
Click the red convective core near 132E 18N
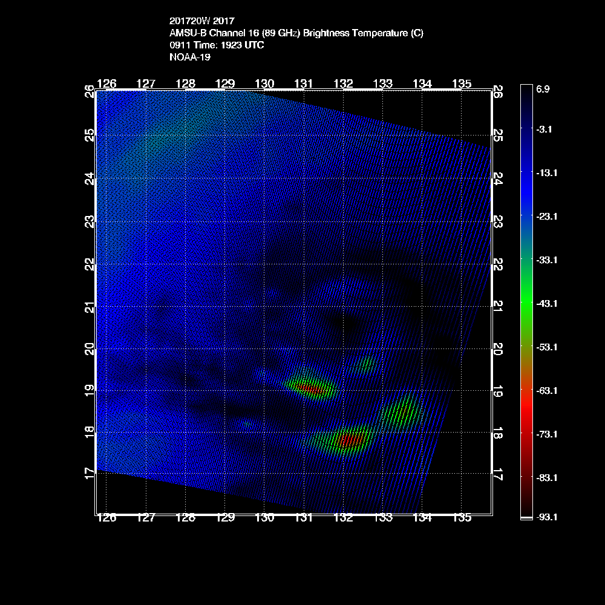pos(349,440)
